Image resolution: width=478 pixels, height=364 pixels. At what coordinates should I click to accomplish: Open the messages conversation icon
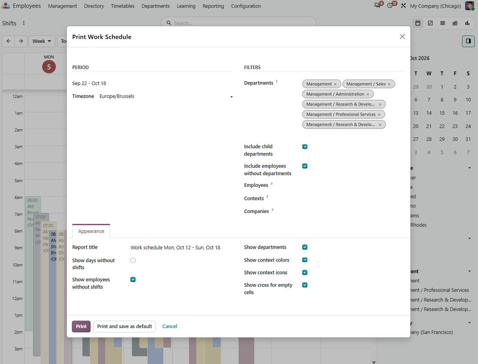coord(377,5)
